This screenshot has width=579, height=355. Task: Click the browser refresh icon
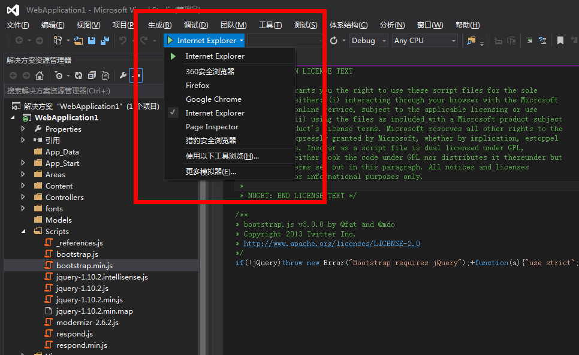click(334, 41)
